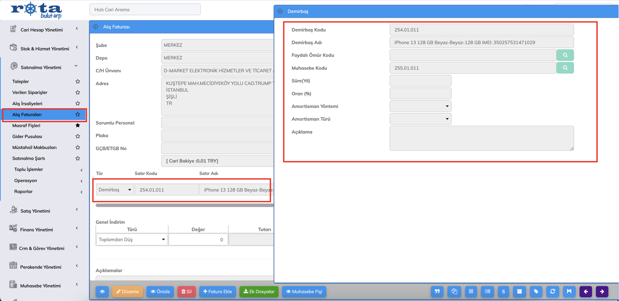Viewport: 619px width, 301px height.
Task: Click the Hızlı Cari Arama search field
Action: click(x=145, y=9)
